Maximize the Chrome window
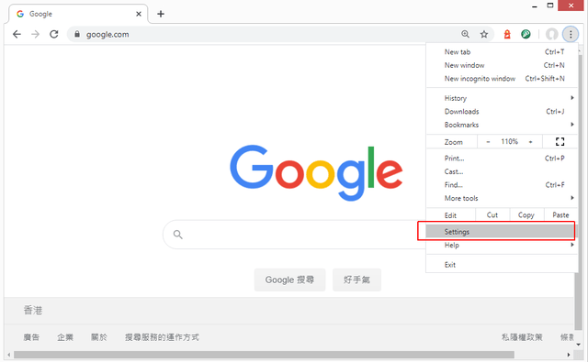Image resolution: width=588 pixels, height=362 pixels. coord(550,5)
